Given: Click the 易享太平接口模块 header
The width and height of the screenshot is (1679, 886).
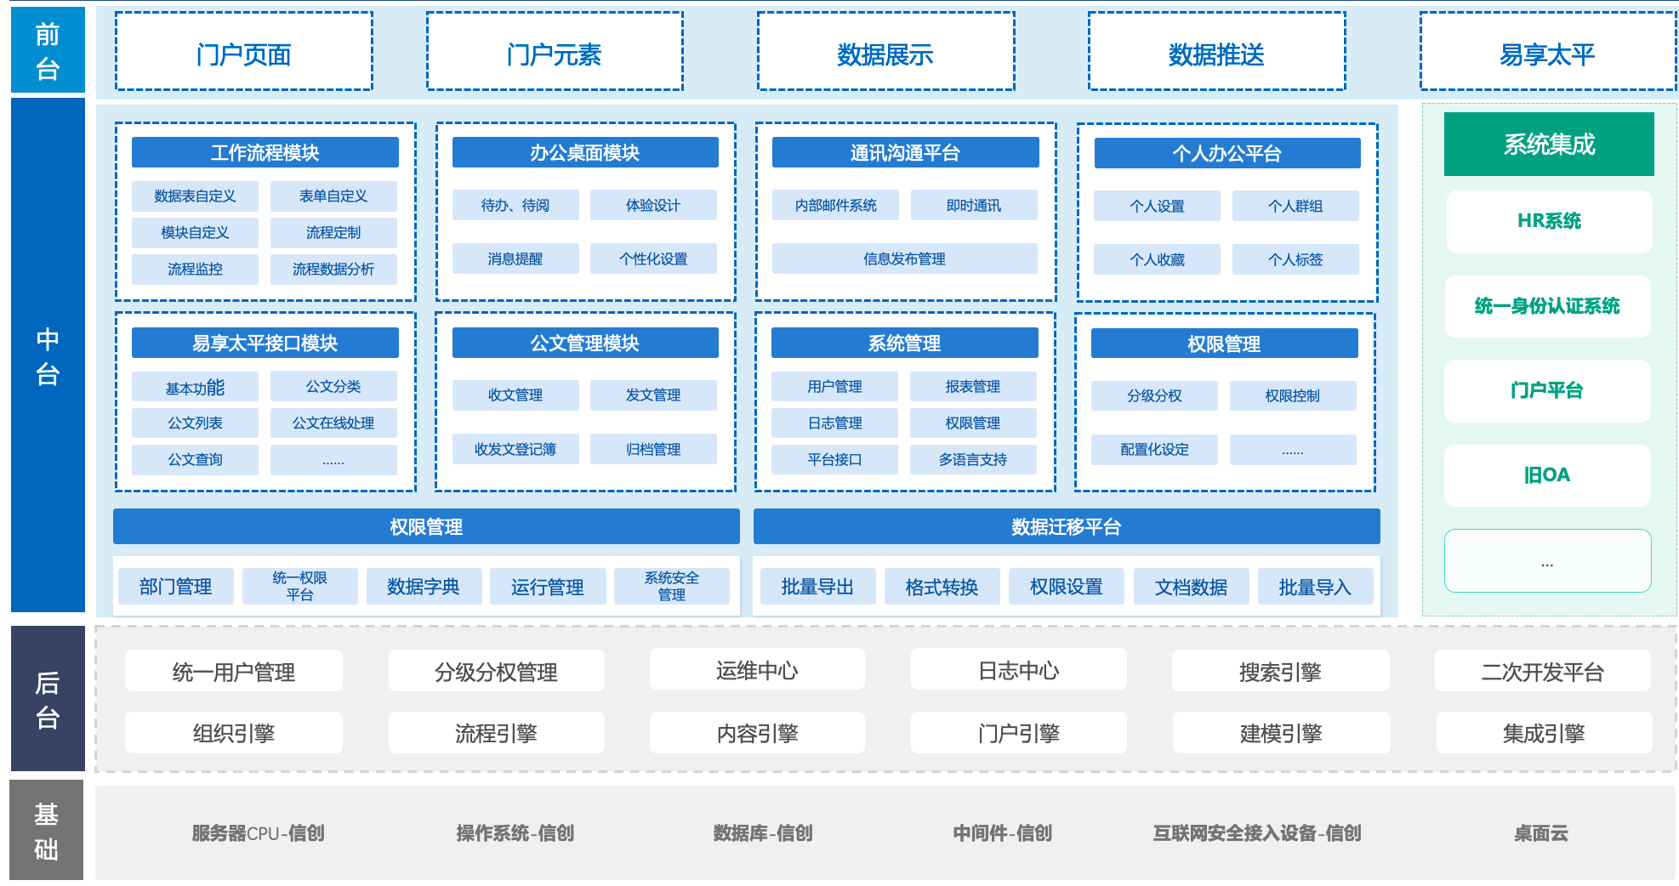Looking at the screenshot, I should coord(265,343).
